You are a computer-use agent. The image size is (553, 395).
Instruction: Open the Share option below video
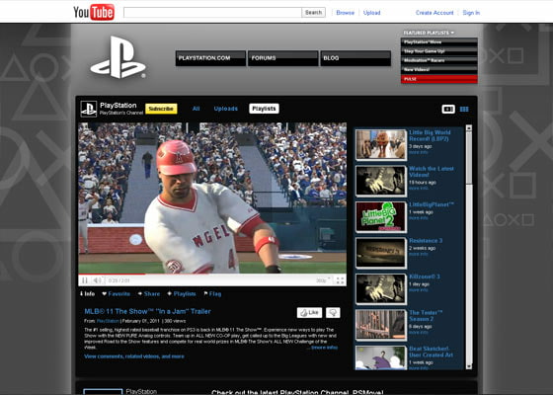tap(149, 294)
